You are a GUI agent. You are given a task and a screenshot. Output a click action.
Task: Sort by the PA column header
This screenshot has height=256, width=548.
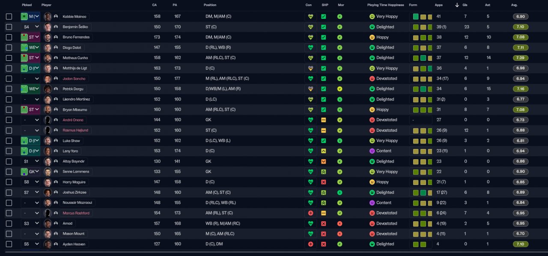175,5
